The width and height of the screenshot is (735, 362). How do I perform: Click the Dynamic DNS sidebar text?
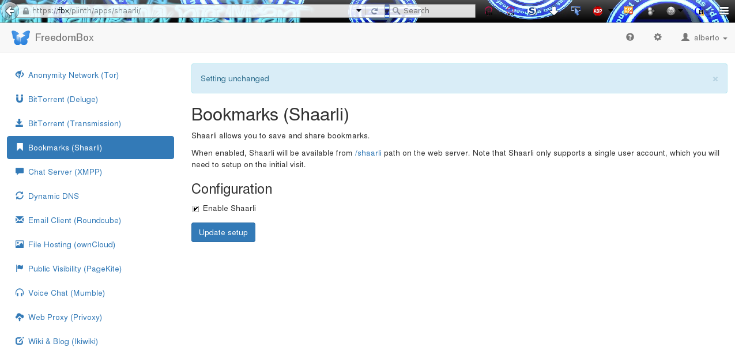[54, 196]
